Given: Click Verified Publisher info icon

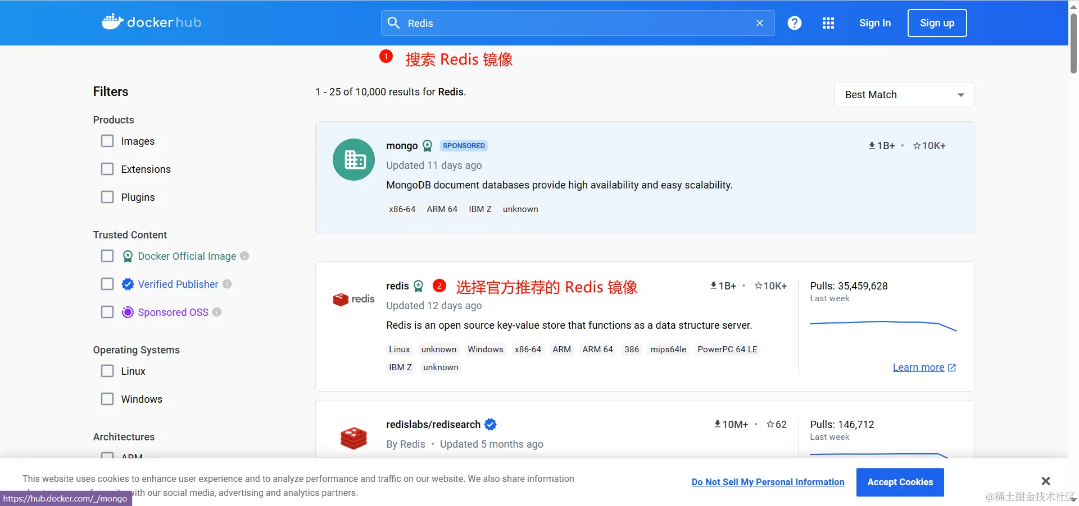Looking at the screenshot, I should (x=227, y=284).
